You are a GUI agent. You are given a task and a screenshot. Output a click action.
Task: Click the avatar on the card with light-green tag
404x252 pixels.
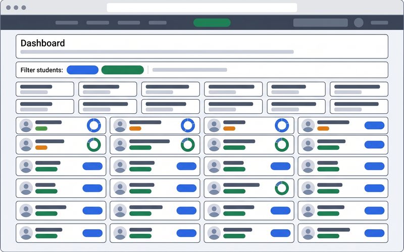point(26,125)
